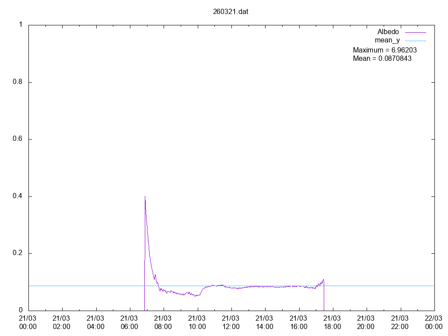This screenshot has width=448, height=336.
Task: Click the 0.4 y-axis tick label
Action: (17, 196)
